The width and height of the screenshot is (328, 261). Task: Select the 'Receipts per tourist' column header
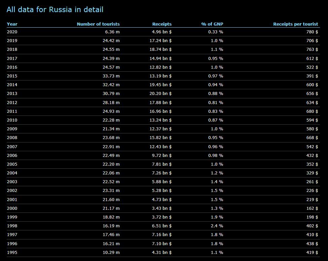296,24
